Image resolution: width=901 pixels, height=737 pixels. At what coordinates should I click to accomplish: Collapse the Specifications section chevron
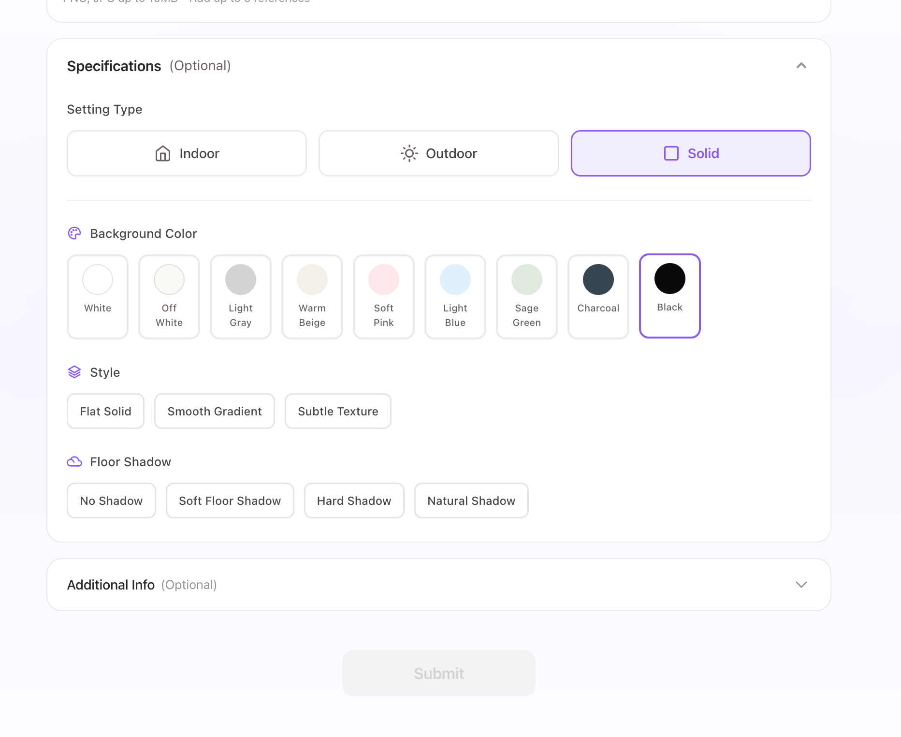coord(801,66)
